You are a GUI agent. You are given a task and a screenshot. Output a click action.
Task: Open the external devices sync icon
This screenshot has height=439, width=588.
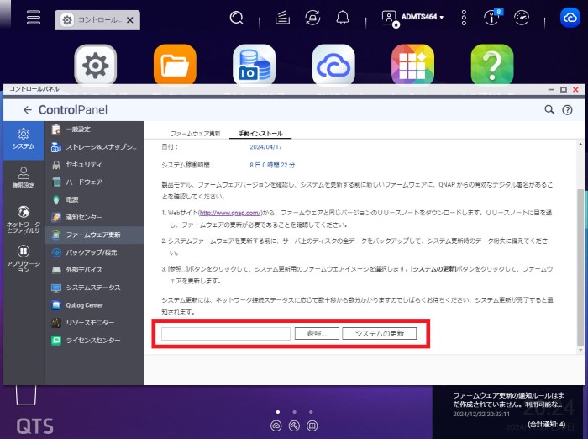(312, 18)
